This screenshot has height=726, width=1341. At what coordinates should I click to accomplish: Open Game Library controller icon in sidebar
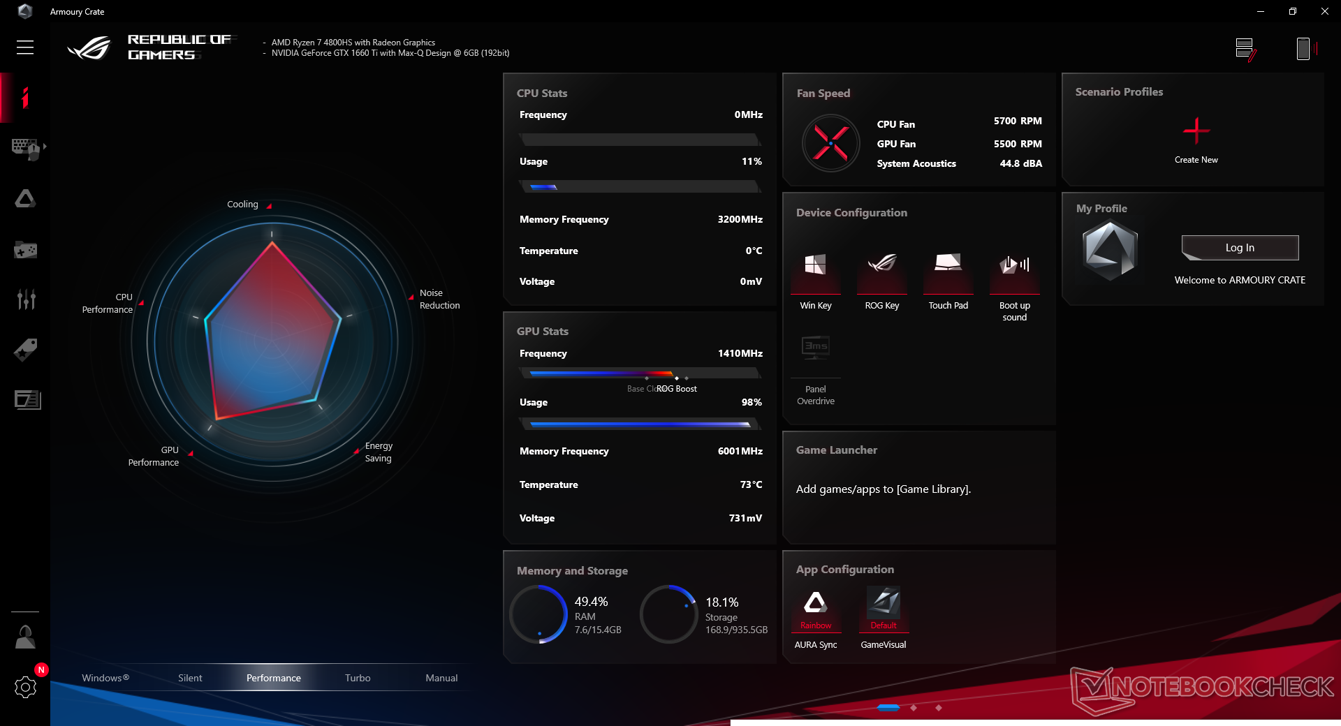click(25, 249)
